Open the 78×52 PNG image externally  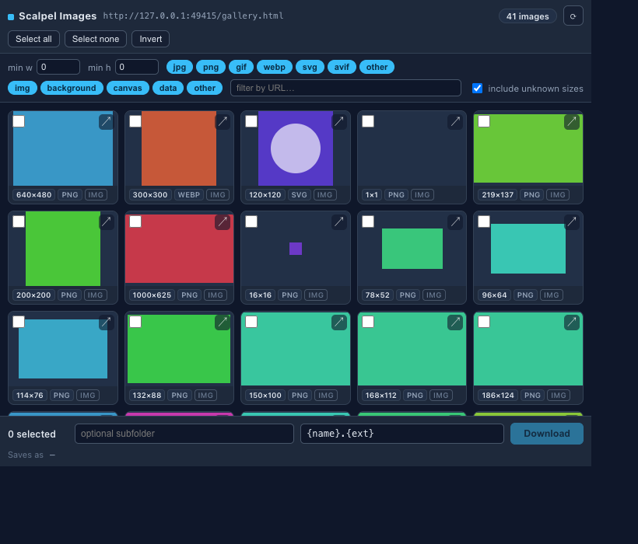(455, 221)
